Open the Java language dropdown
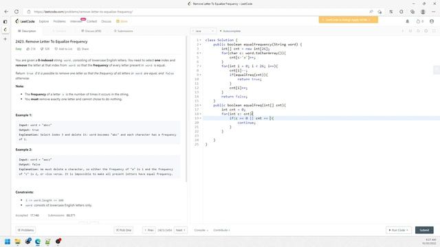Viewport: 440px width, 247px height. (x=203, y=31)
